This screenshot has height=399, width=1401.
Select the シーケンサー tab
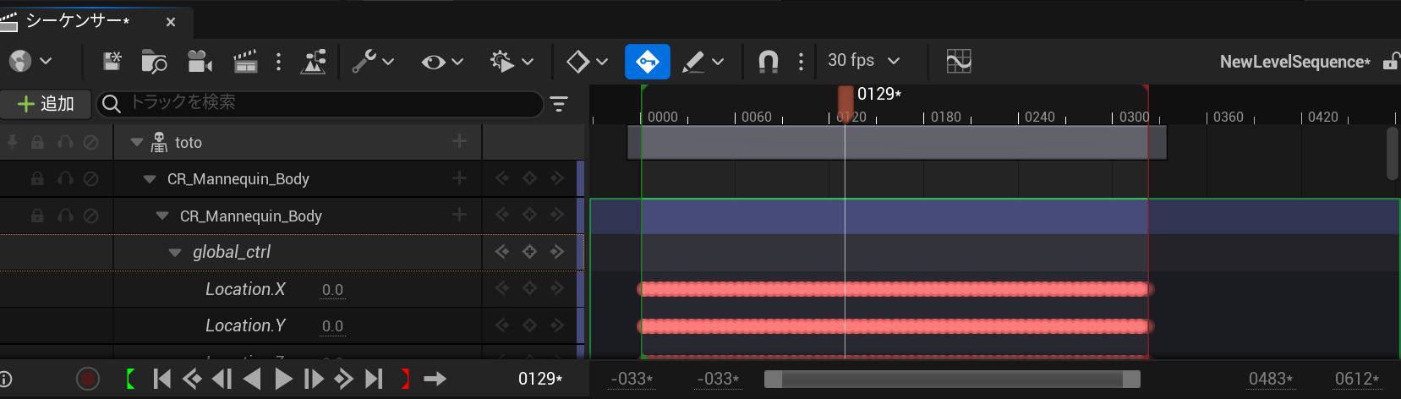point(78,21)
